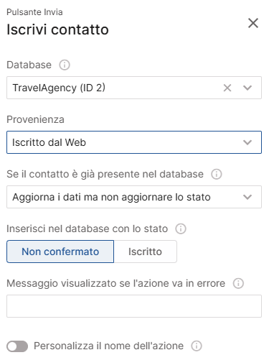Viewport: 269px width, 355px height.
Task: Click info icon for contact already present
Action: pyautogui.click(x=217, y=174)
